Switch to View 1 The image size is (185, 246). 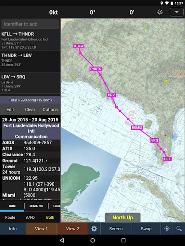click(41, 229)
